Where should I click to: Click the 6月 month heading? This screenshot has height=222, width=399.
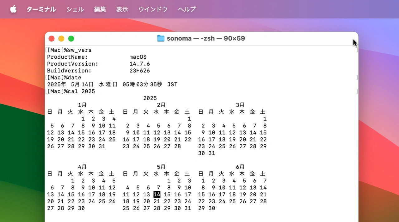(240, 167)
